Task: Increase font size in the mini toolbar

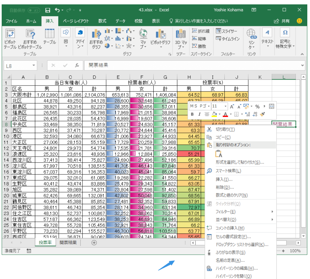Action: pyautogui.click(x=232, y=106)
